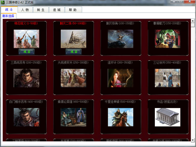Open the 帮助 tab
Screen dimensions: 196x147
73,10
